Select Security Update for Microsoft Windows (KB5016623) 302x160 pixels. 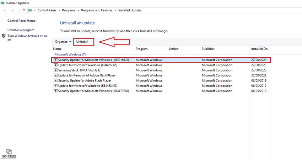[x=93, y=60]
